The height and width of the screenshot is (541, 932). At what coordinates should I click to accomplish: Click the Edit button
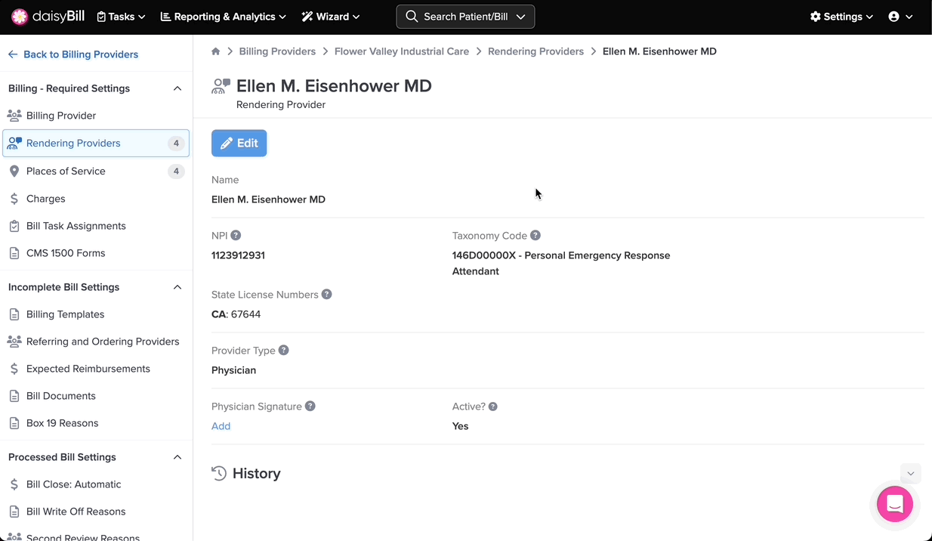click(x=239, y=144)
